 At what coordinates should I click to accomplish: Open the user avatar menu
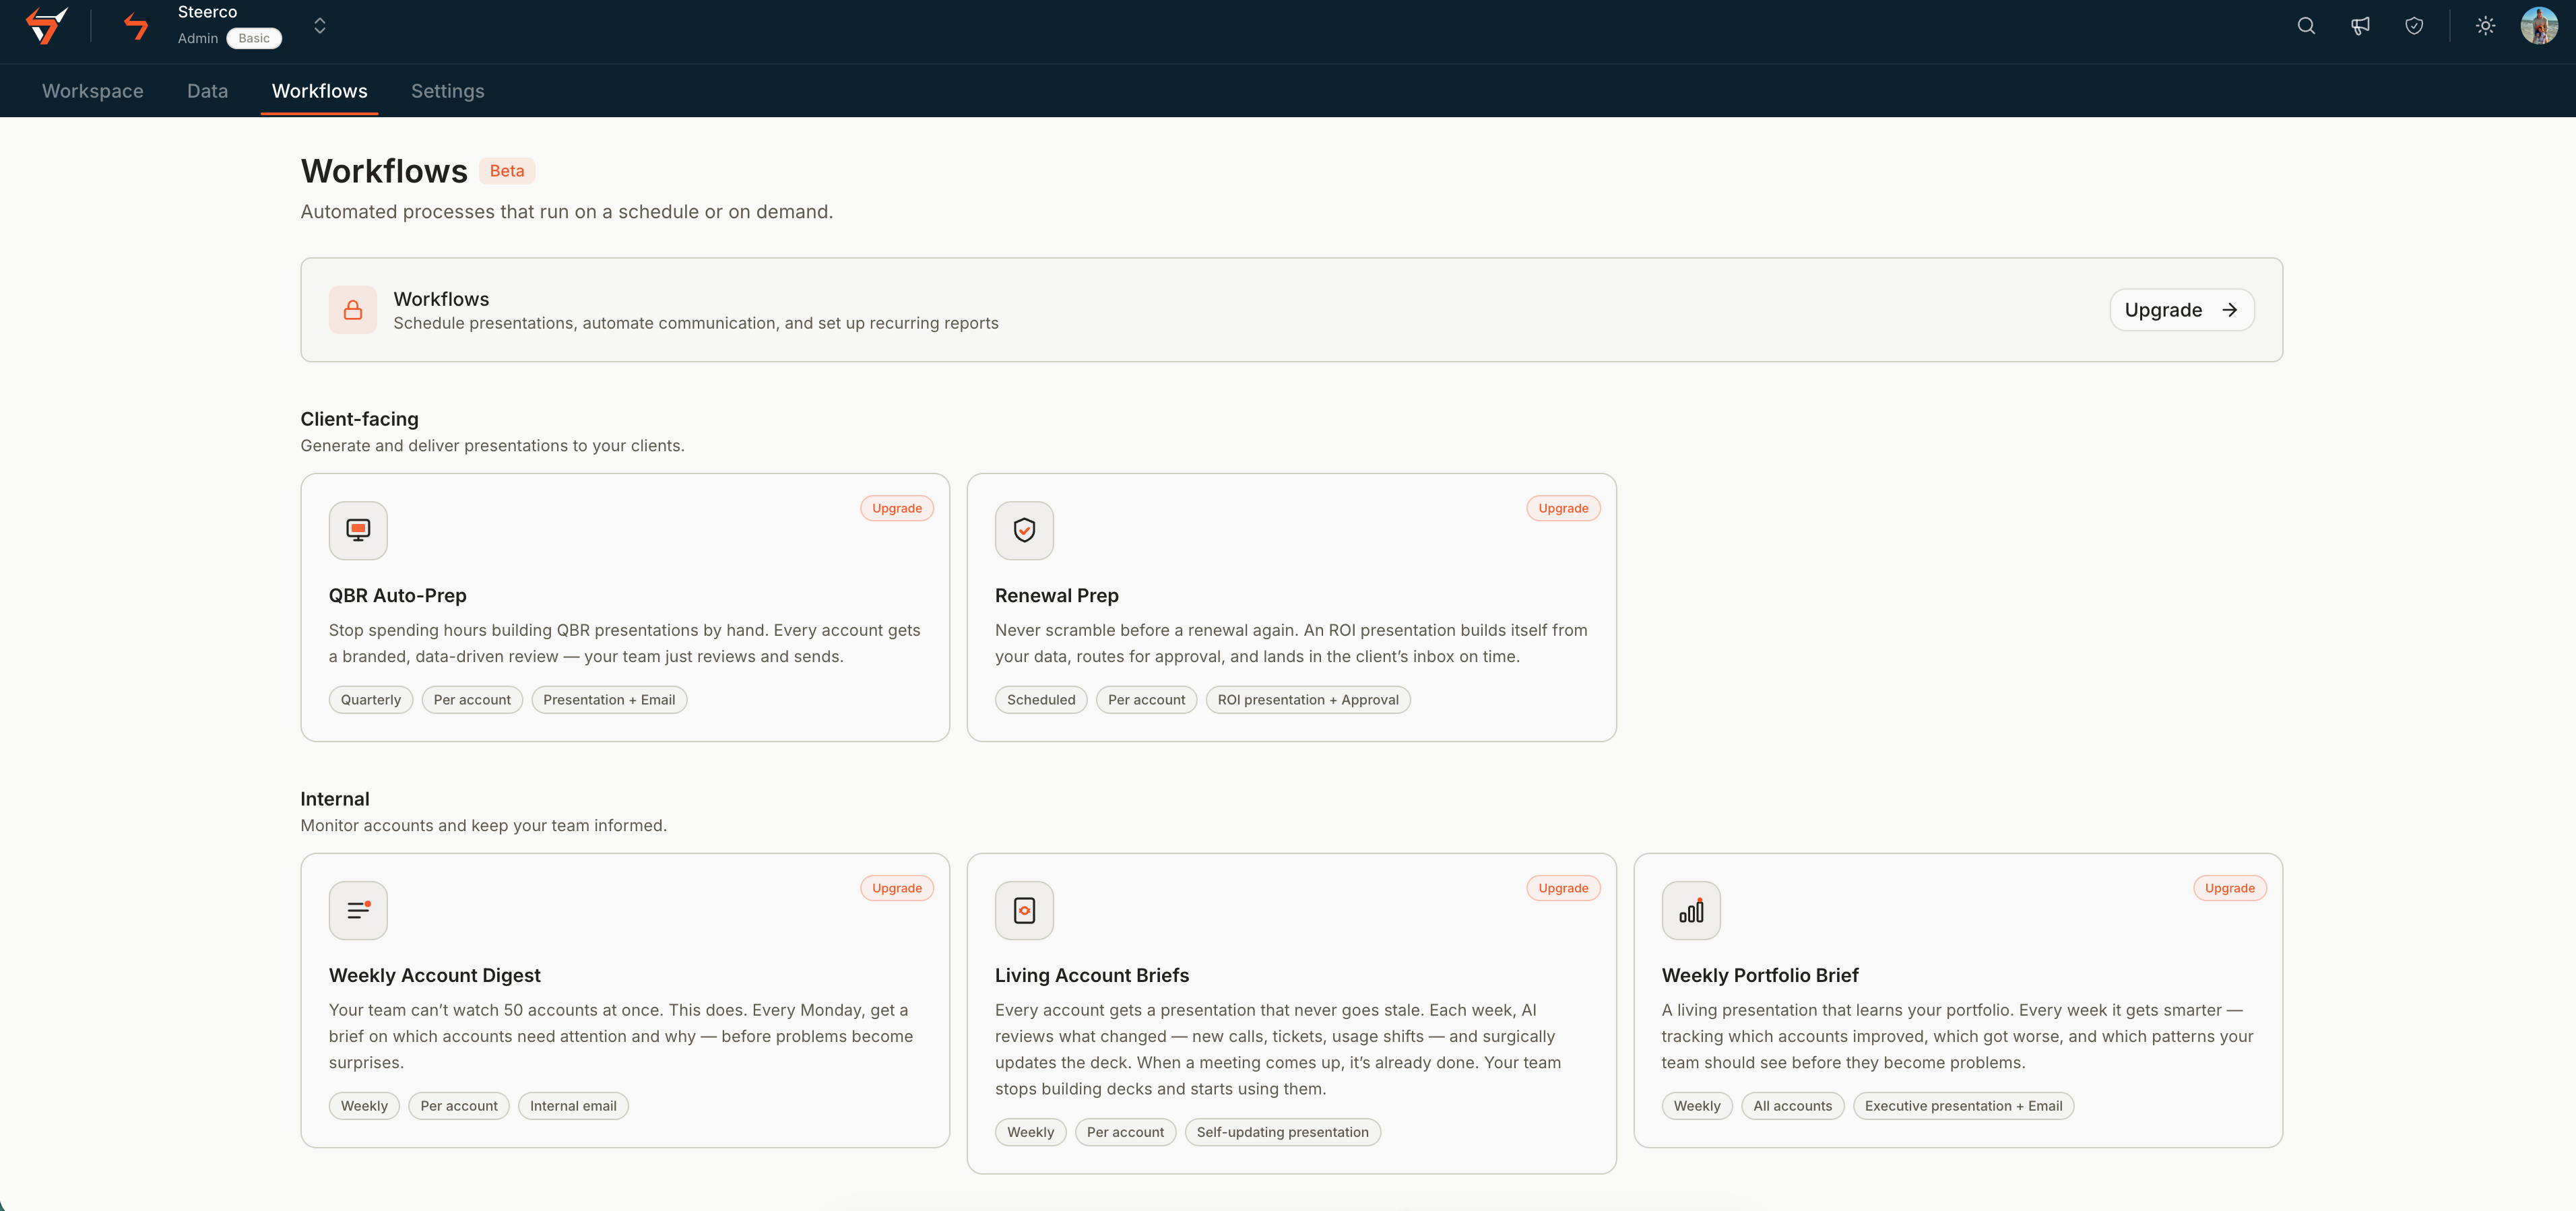tap(2539, 26)
